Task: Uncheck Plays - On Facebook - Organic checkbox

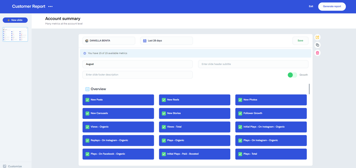Action: [x=87, y=154]
